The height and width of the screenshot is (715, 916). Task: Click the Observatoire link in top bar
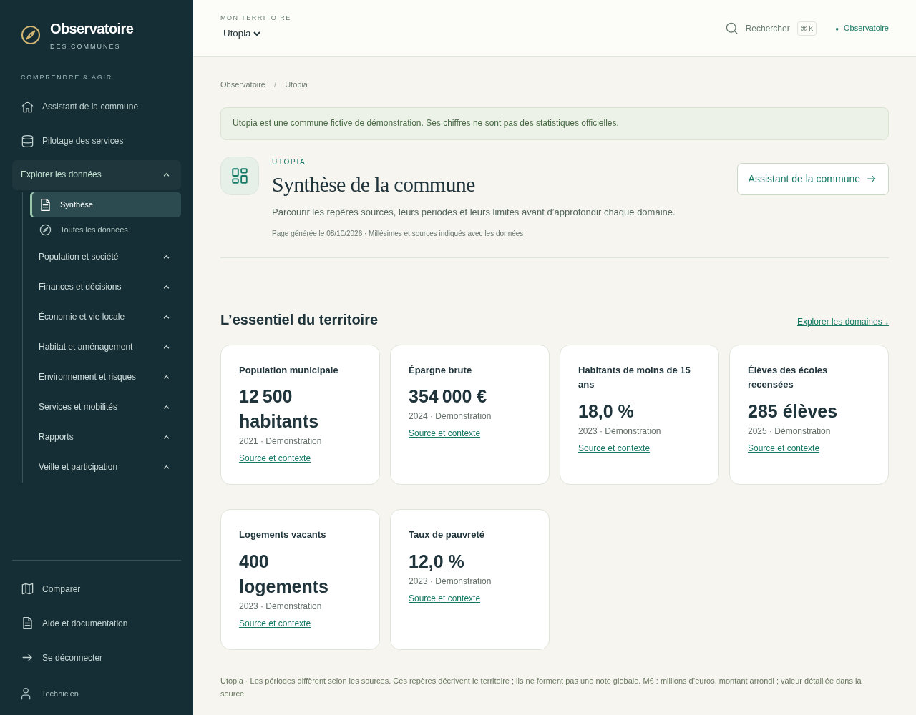(862, 29)
